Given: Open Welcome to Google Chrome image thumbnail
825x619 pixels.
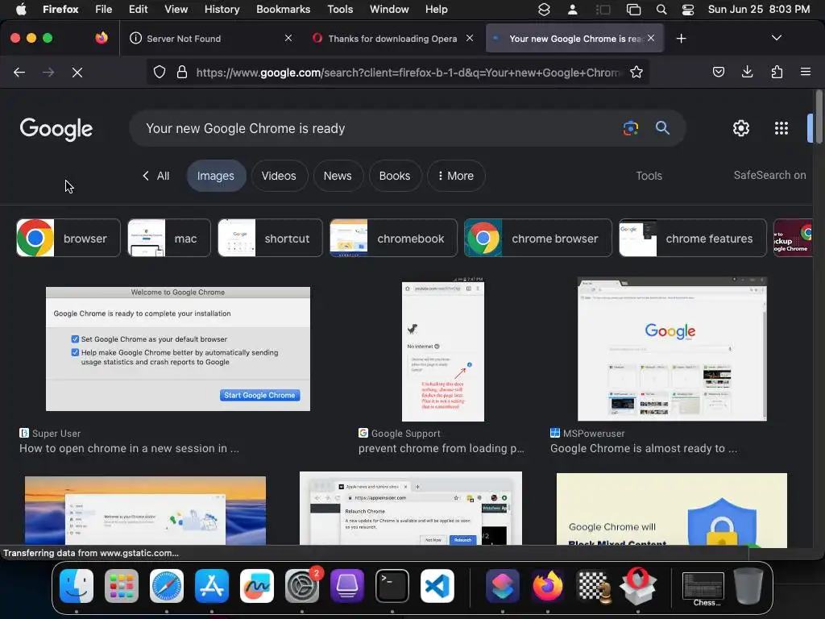Looking at the screenshot, I should tap(178, 349).
